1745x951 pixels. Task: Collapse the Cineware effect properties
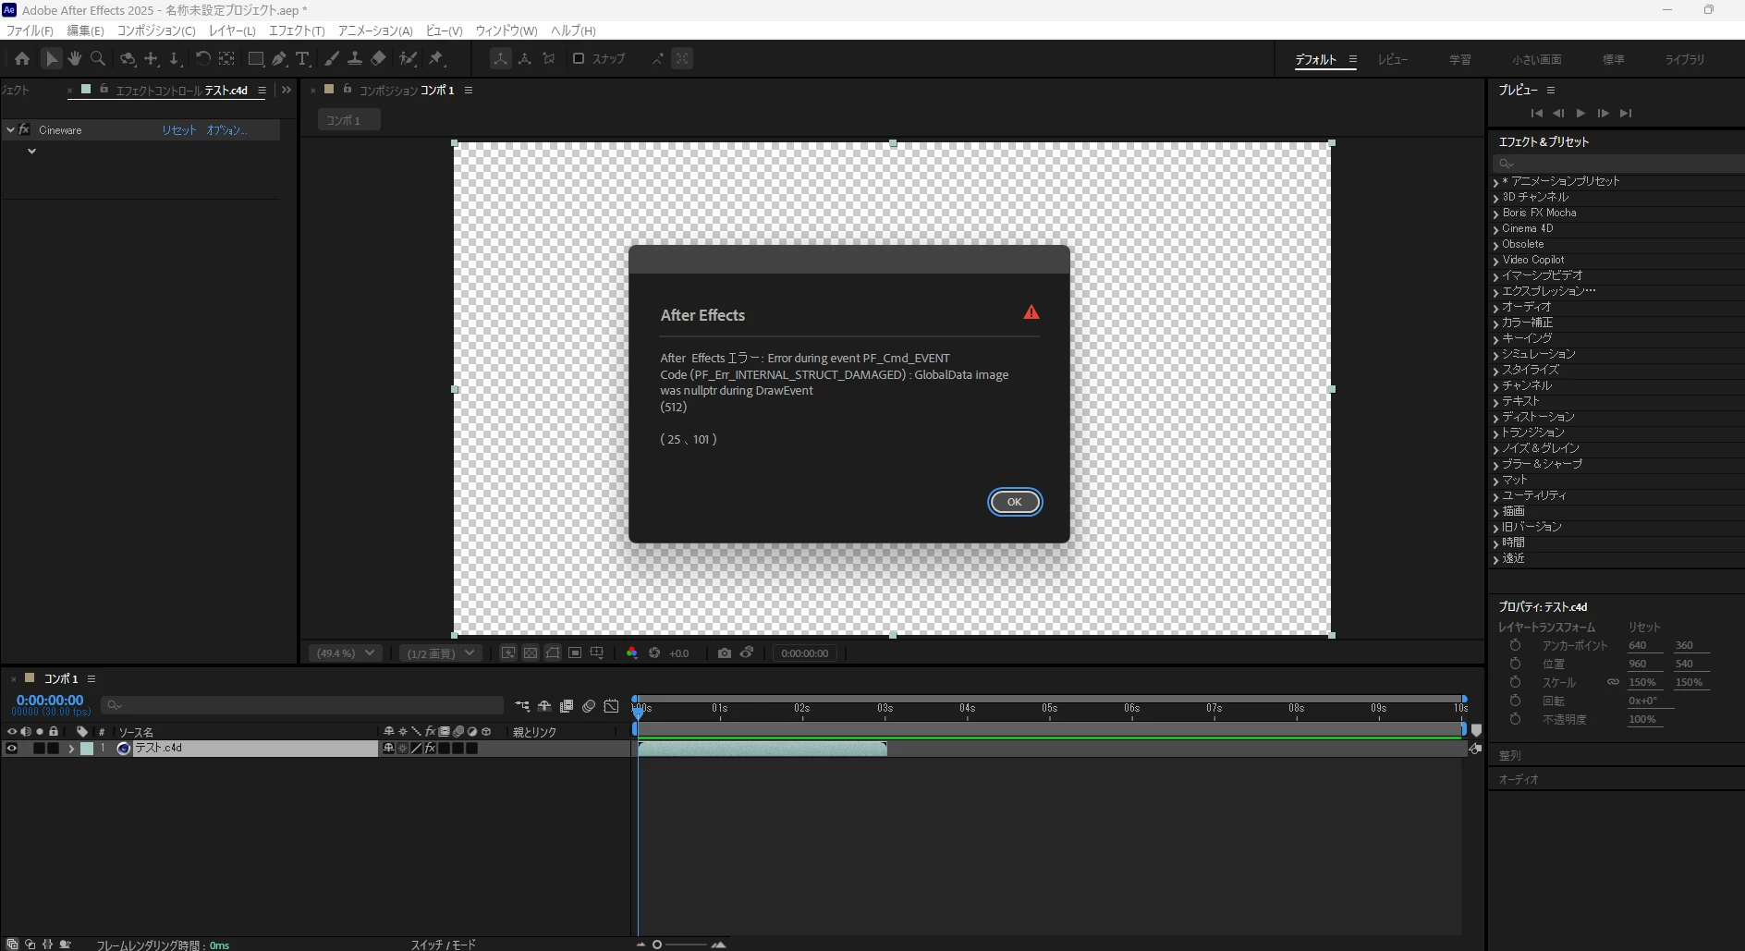(x=10, y=130)
